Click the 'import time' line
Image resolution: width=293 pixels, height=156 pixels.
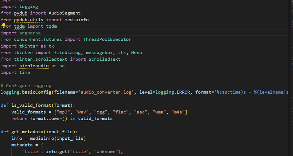pyautogui.click(x=15, y=72)
